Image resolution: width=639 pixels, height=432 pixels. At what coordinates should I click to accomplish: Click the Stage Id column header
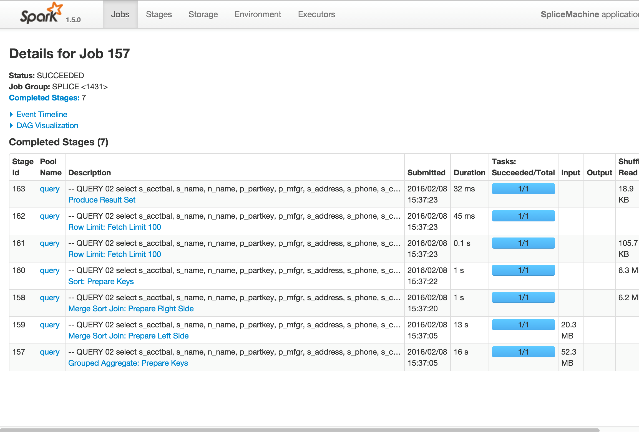[23, 167]
